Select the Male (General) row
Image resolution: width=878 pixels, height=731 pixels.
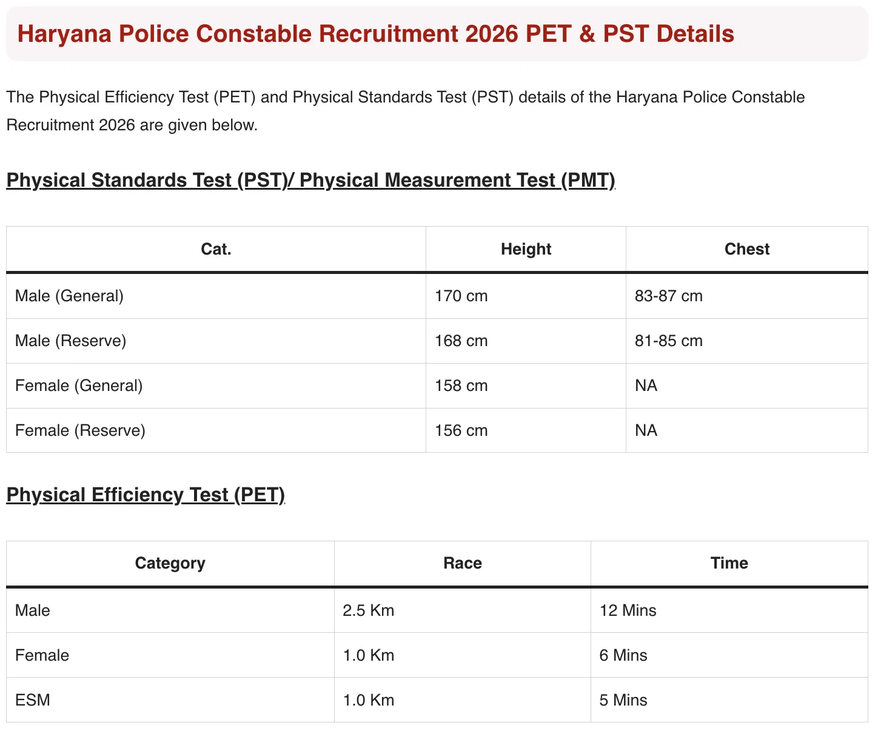pos(69,296)
